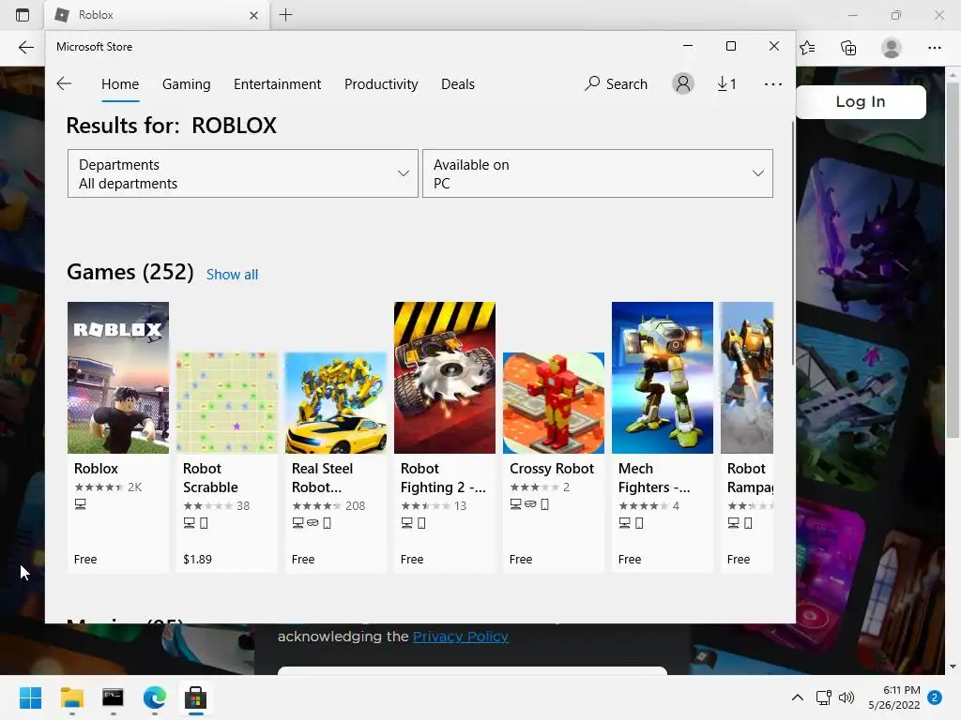Screen dimensions: 961x720
Task: Open the Windows Start menu
Action: 30,697
